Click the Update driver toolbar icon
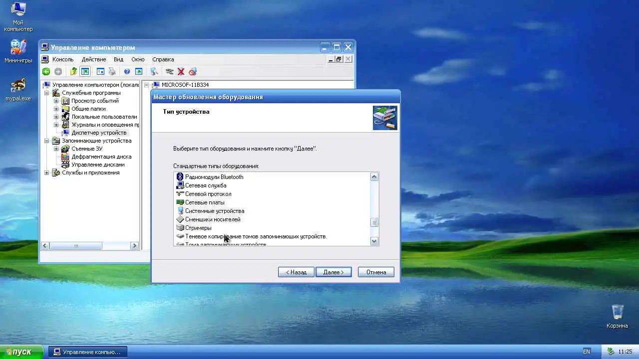 [170, 72]
